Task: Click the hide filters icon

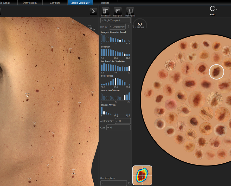Action: click(x=105, y=11)
